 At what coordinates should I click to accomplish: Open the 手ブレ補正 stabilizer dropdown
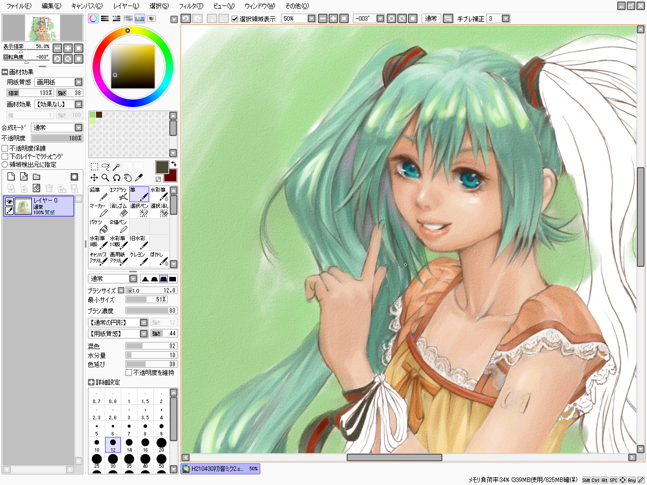click(x=505, y=18)
